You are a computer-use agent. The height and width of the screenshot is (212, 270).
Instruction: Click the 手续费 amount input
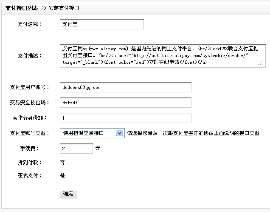coord(76,149)
